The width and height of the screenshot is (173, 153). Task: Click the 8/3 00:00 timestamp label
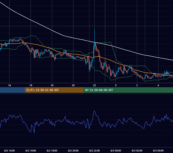116,150
